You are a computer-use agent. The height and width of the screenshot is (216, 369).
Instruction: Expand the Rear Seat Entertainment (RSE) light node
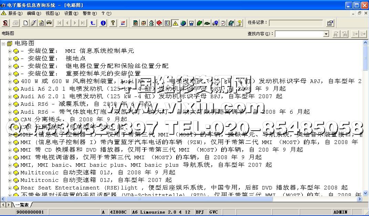click(x=10, y=188)
